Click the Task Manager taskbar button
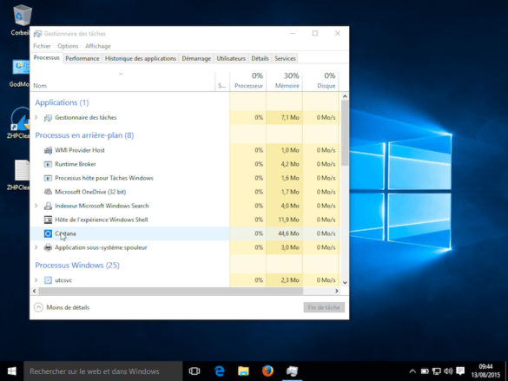The width and height of the screenshot is (508, 381). (292, 371)
